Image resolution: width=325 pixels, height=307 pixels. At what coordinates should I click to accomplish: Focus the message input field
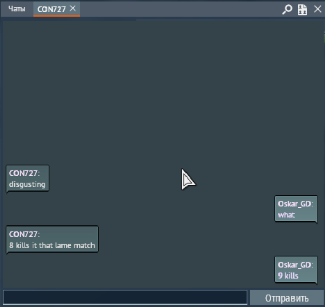pyautogui.click(x=125, y=298)
